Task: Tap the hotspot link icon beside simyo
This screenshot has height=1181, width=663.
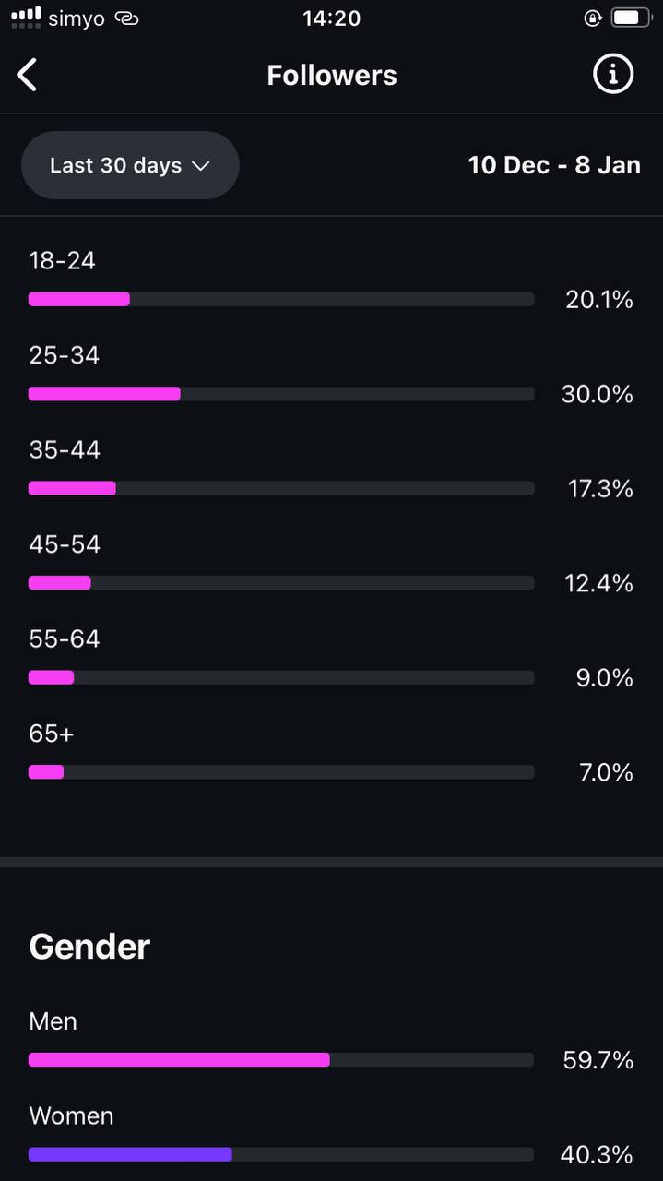Action: (x=126, y=18)
